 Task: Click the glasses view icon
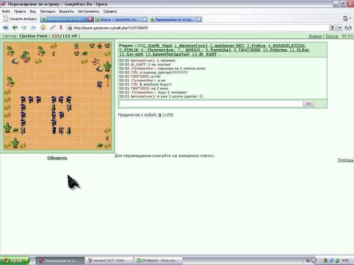348,28
